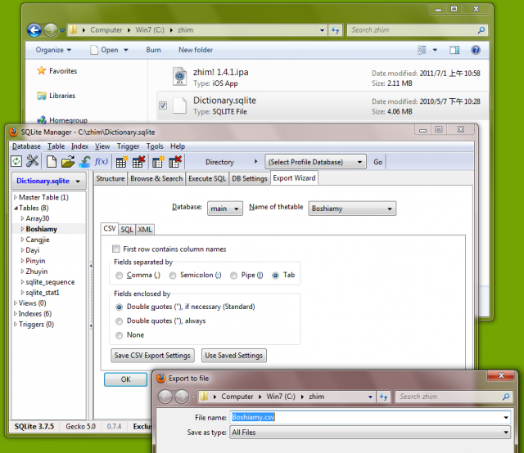524x453 pixels.
Task: Click the Back arrow in Export to file dialog
Action: point(165,397)
